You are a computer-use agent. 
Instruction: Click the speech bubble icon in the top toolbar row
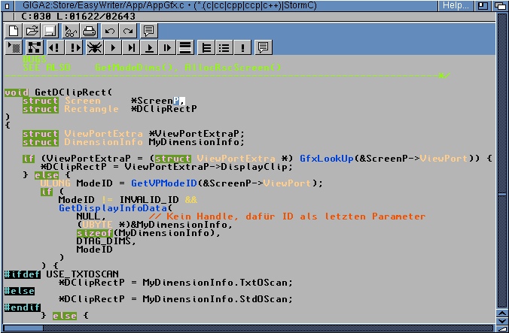[149, 31]
